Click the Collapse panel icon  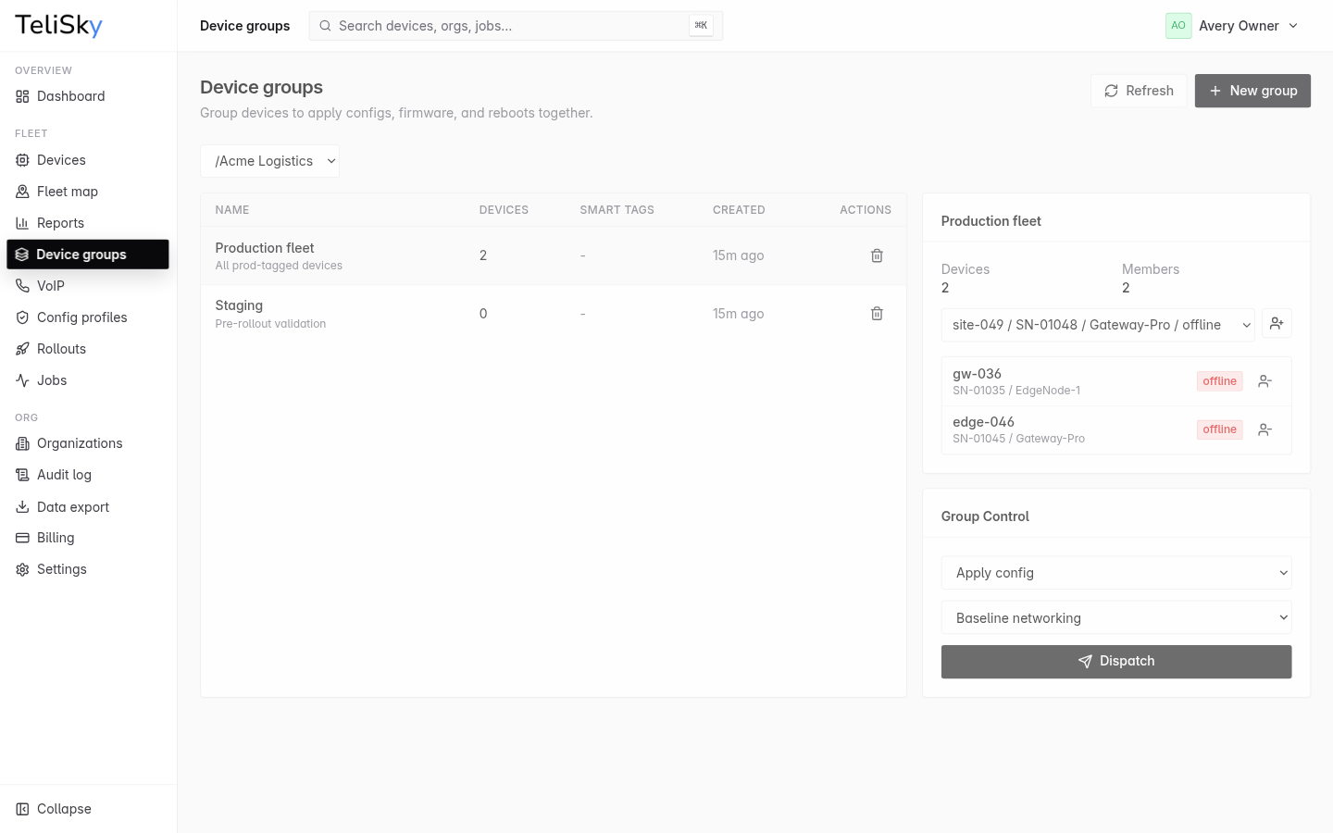(x=22, y=809)
